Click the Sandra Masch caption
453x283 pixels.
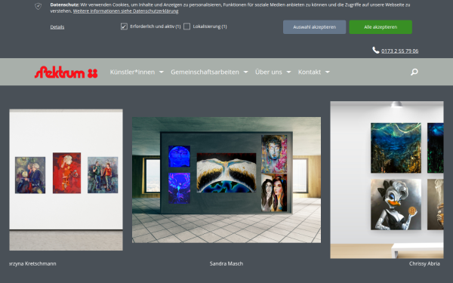[x=226, y=263]
